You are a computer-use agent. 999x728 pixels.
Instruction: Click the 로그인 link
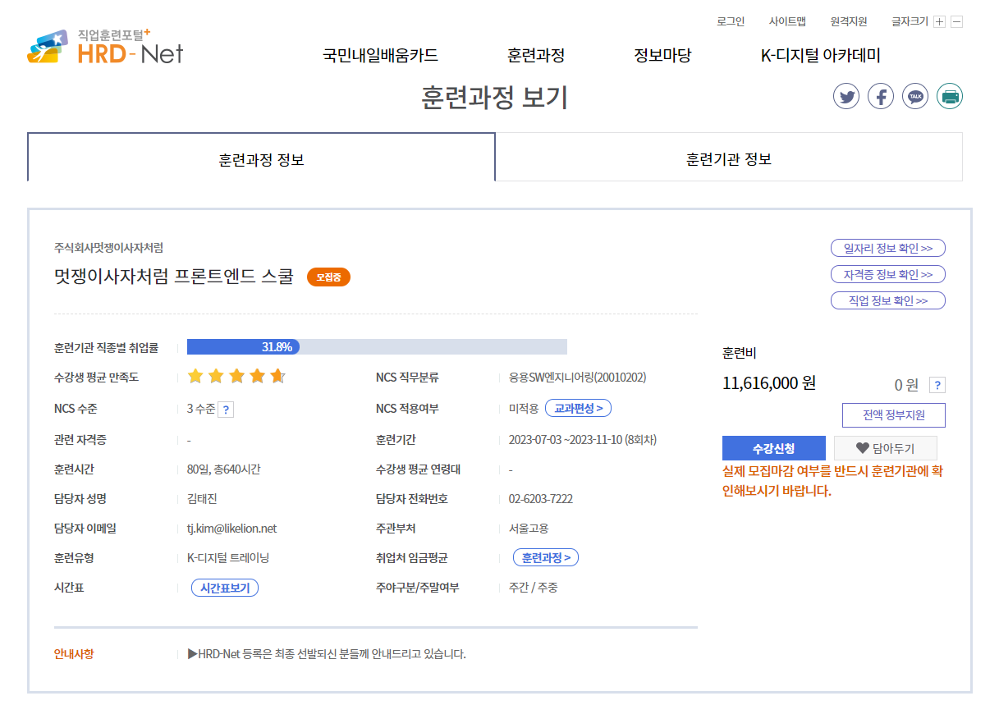coord(731,21)
